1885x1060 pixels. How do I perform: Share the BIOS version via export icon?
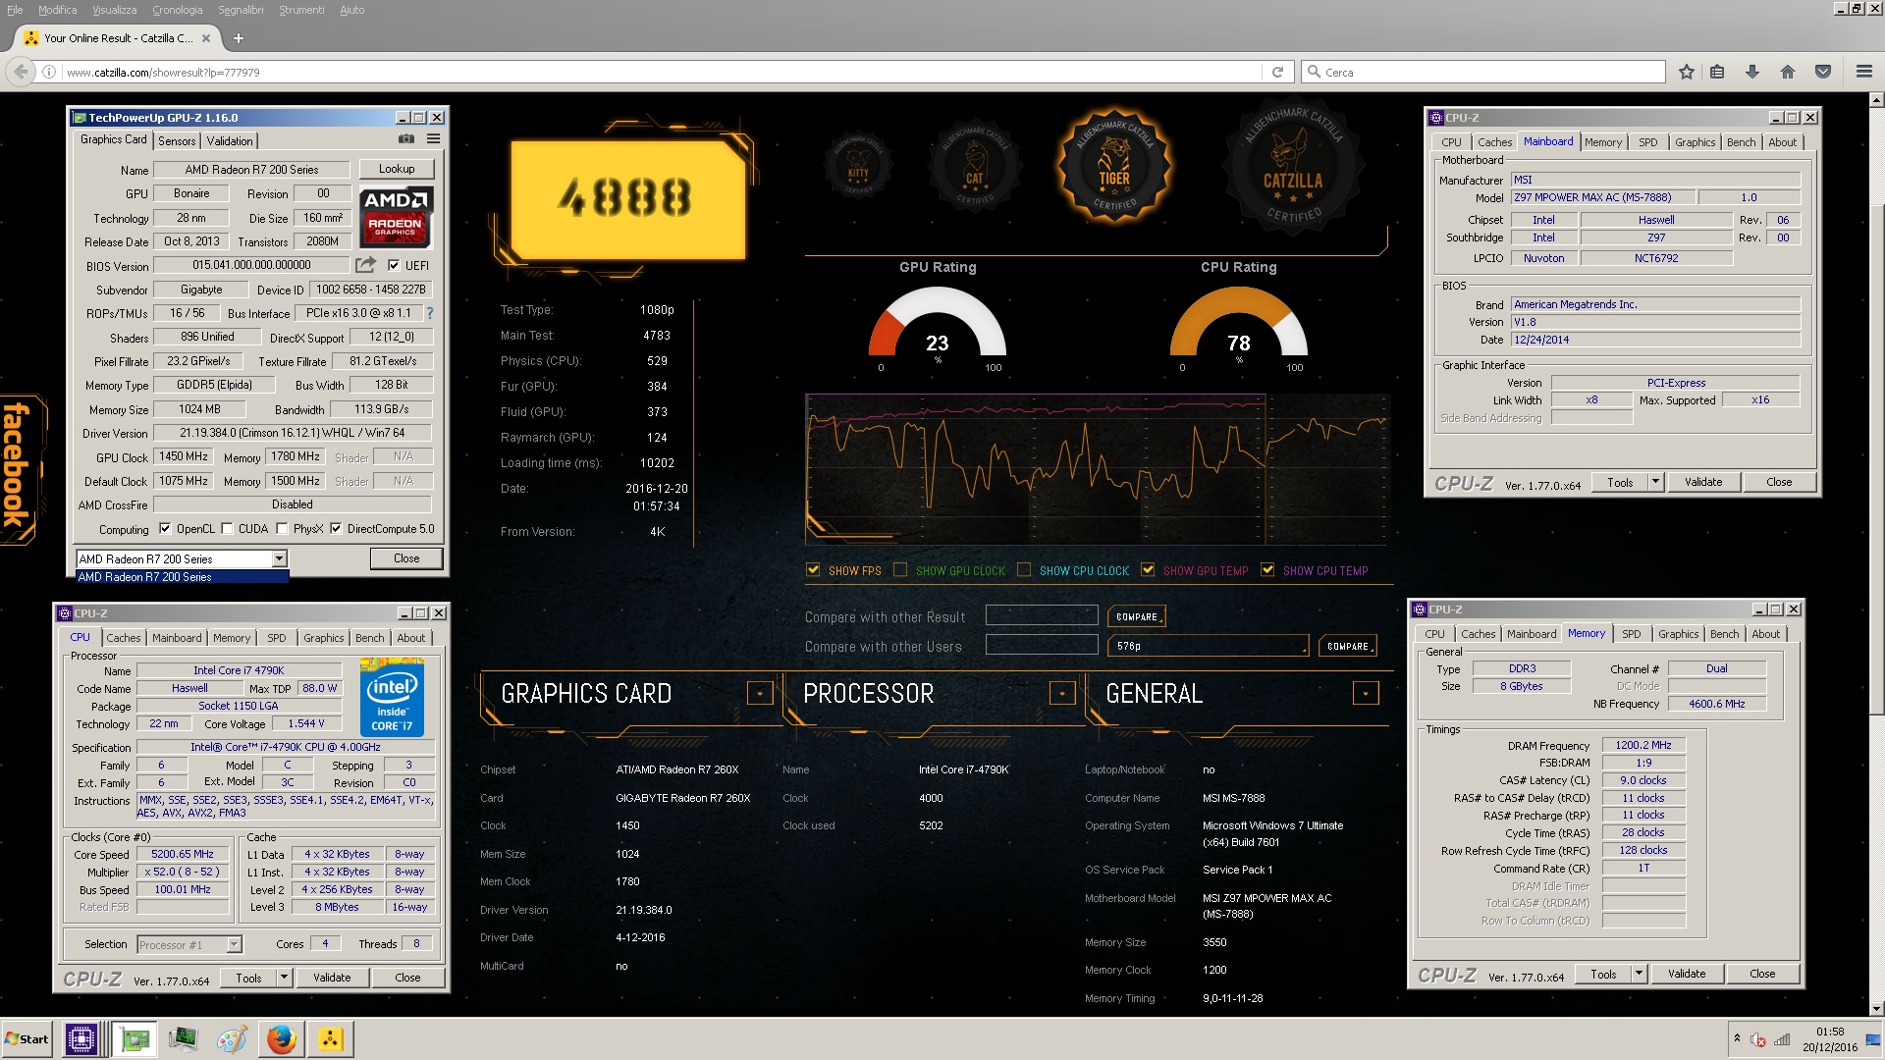pos(365,265)
